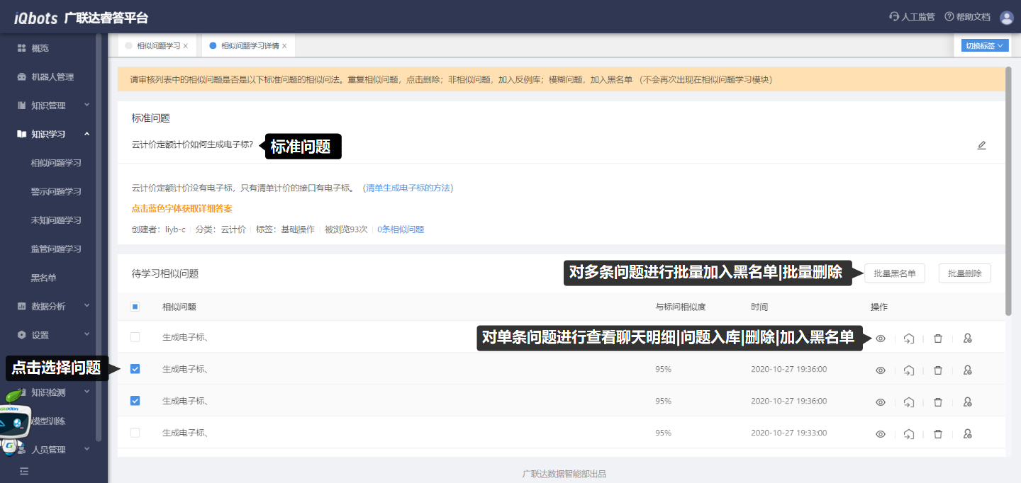Open 黑名单 in the sidebar
The width and height of the screenshot is (1021, 483).
coord(43,278)
